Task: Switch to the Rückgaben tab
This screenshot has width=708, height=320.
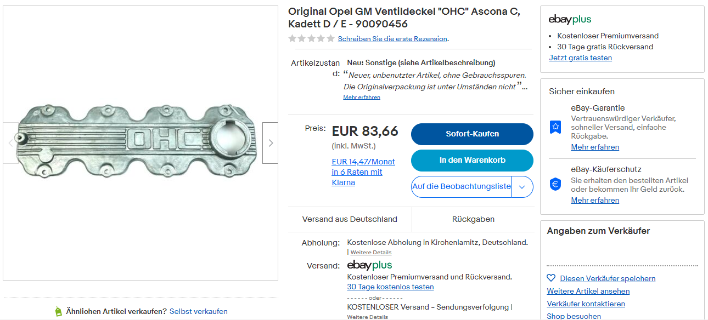Action: 473,219
